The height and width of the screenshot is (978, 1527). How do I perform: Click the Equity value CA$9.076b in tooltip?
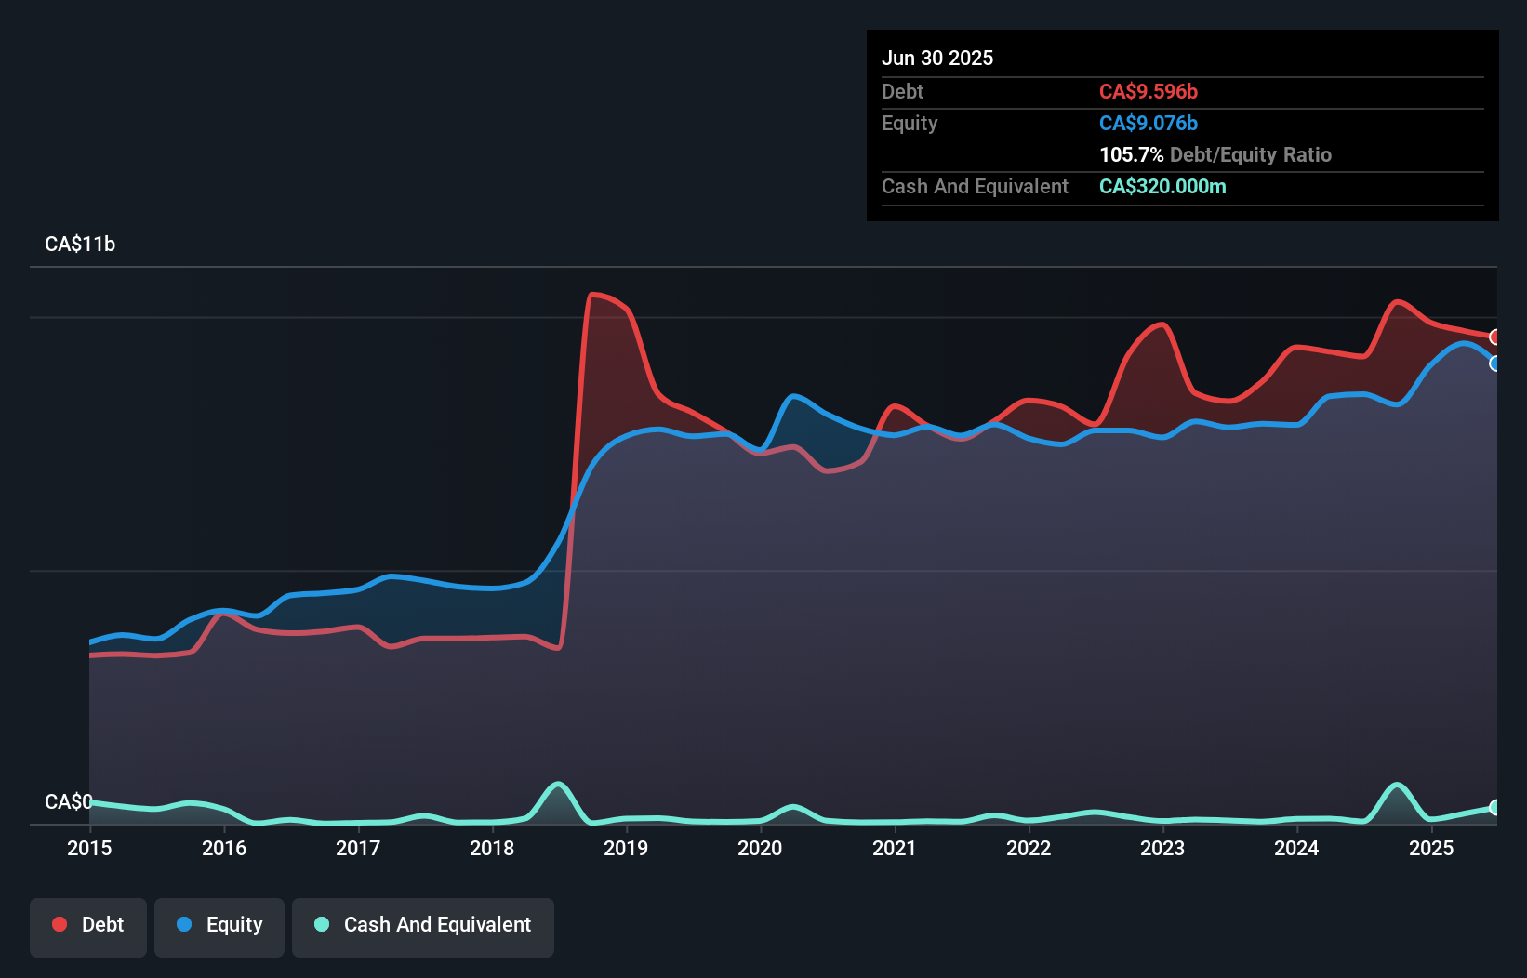tap(1149, 123)
